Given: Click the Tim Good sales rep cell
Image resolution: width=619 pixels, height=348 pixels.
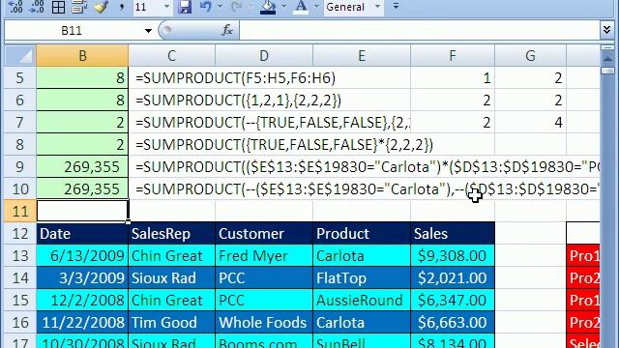Looking at the screenshot, I should 172,322.
